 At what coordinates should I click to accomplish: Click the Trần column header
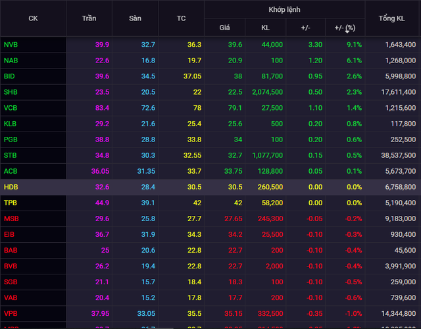tap(89, 18)
